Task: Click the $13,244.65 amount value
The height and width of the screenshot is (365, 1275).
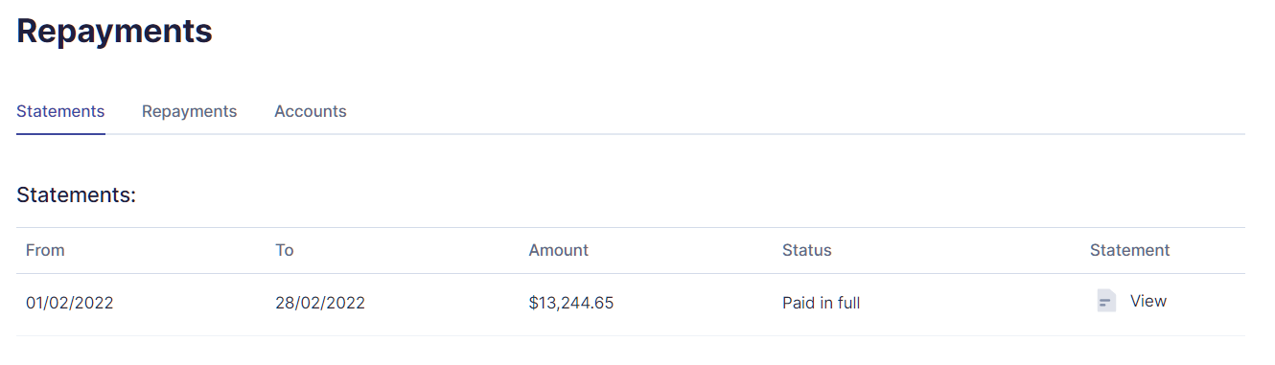Action: (x=570, y=303)
